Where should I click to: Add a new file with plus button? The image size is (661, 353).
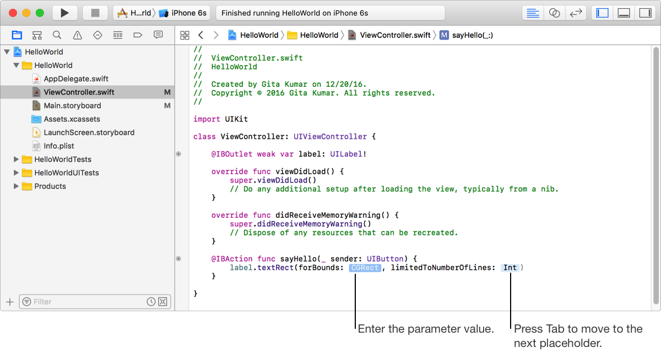pyautogui.click(x=9, y=302)
